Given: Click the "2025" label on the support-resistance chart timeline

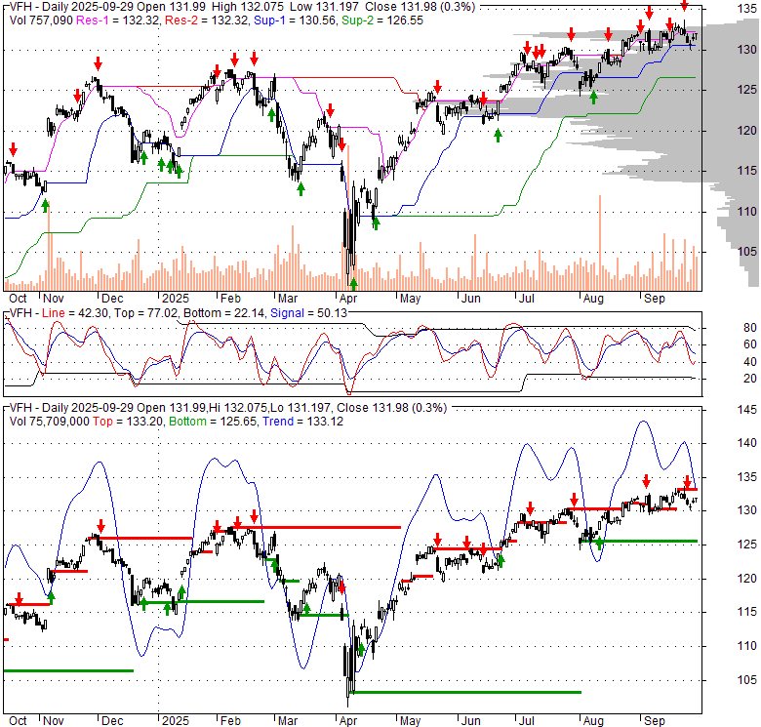Looking at the screenshot, I should 176,299.
